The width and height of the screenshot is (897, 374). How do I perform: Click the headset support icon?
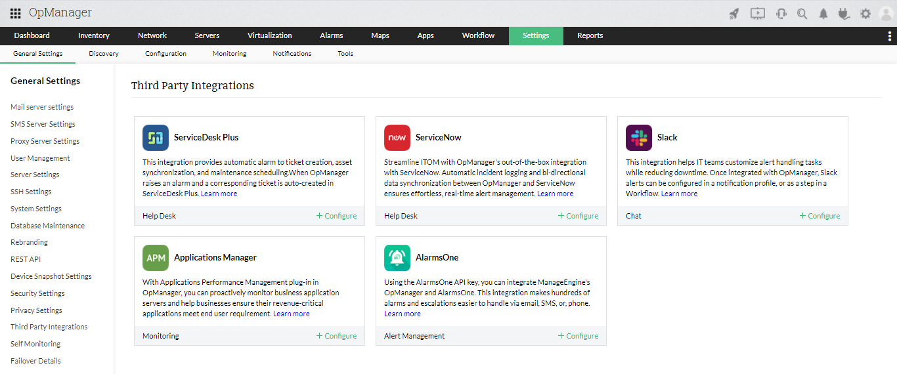tap(781, 13)
